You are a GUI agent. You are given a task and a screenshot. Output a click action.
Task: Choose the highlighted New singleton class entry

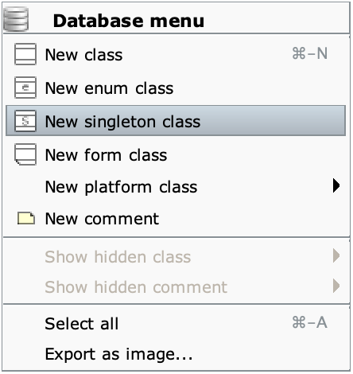click(176, 121)
